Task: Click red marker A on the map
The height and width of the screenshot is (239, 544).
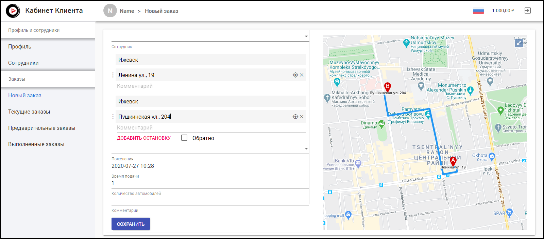Action: [453, 161]
